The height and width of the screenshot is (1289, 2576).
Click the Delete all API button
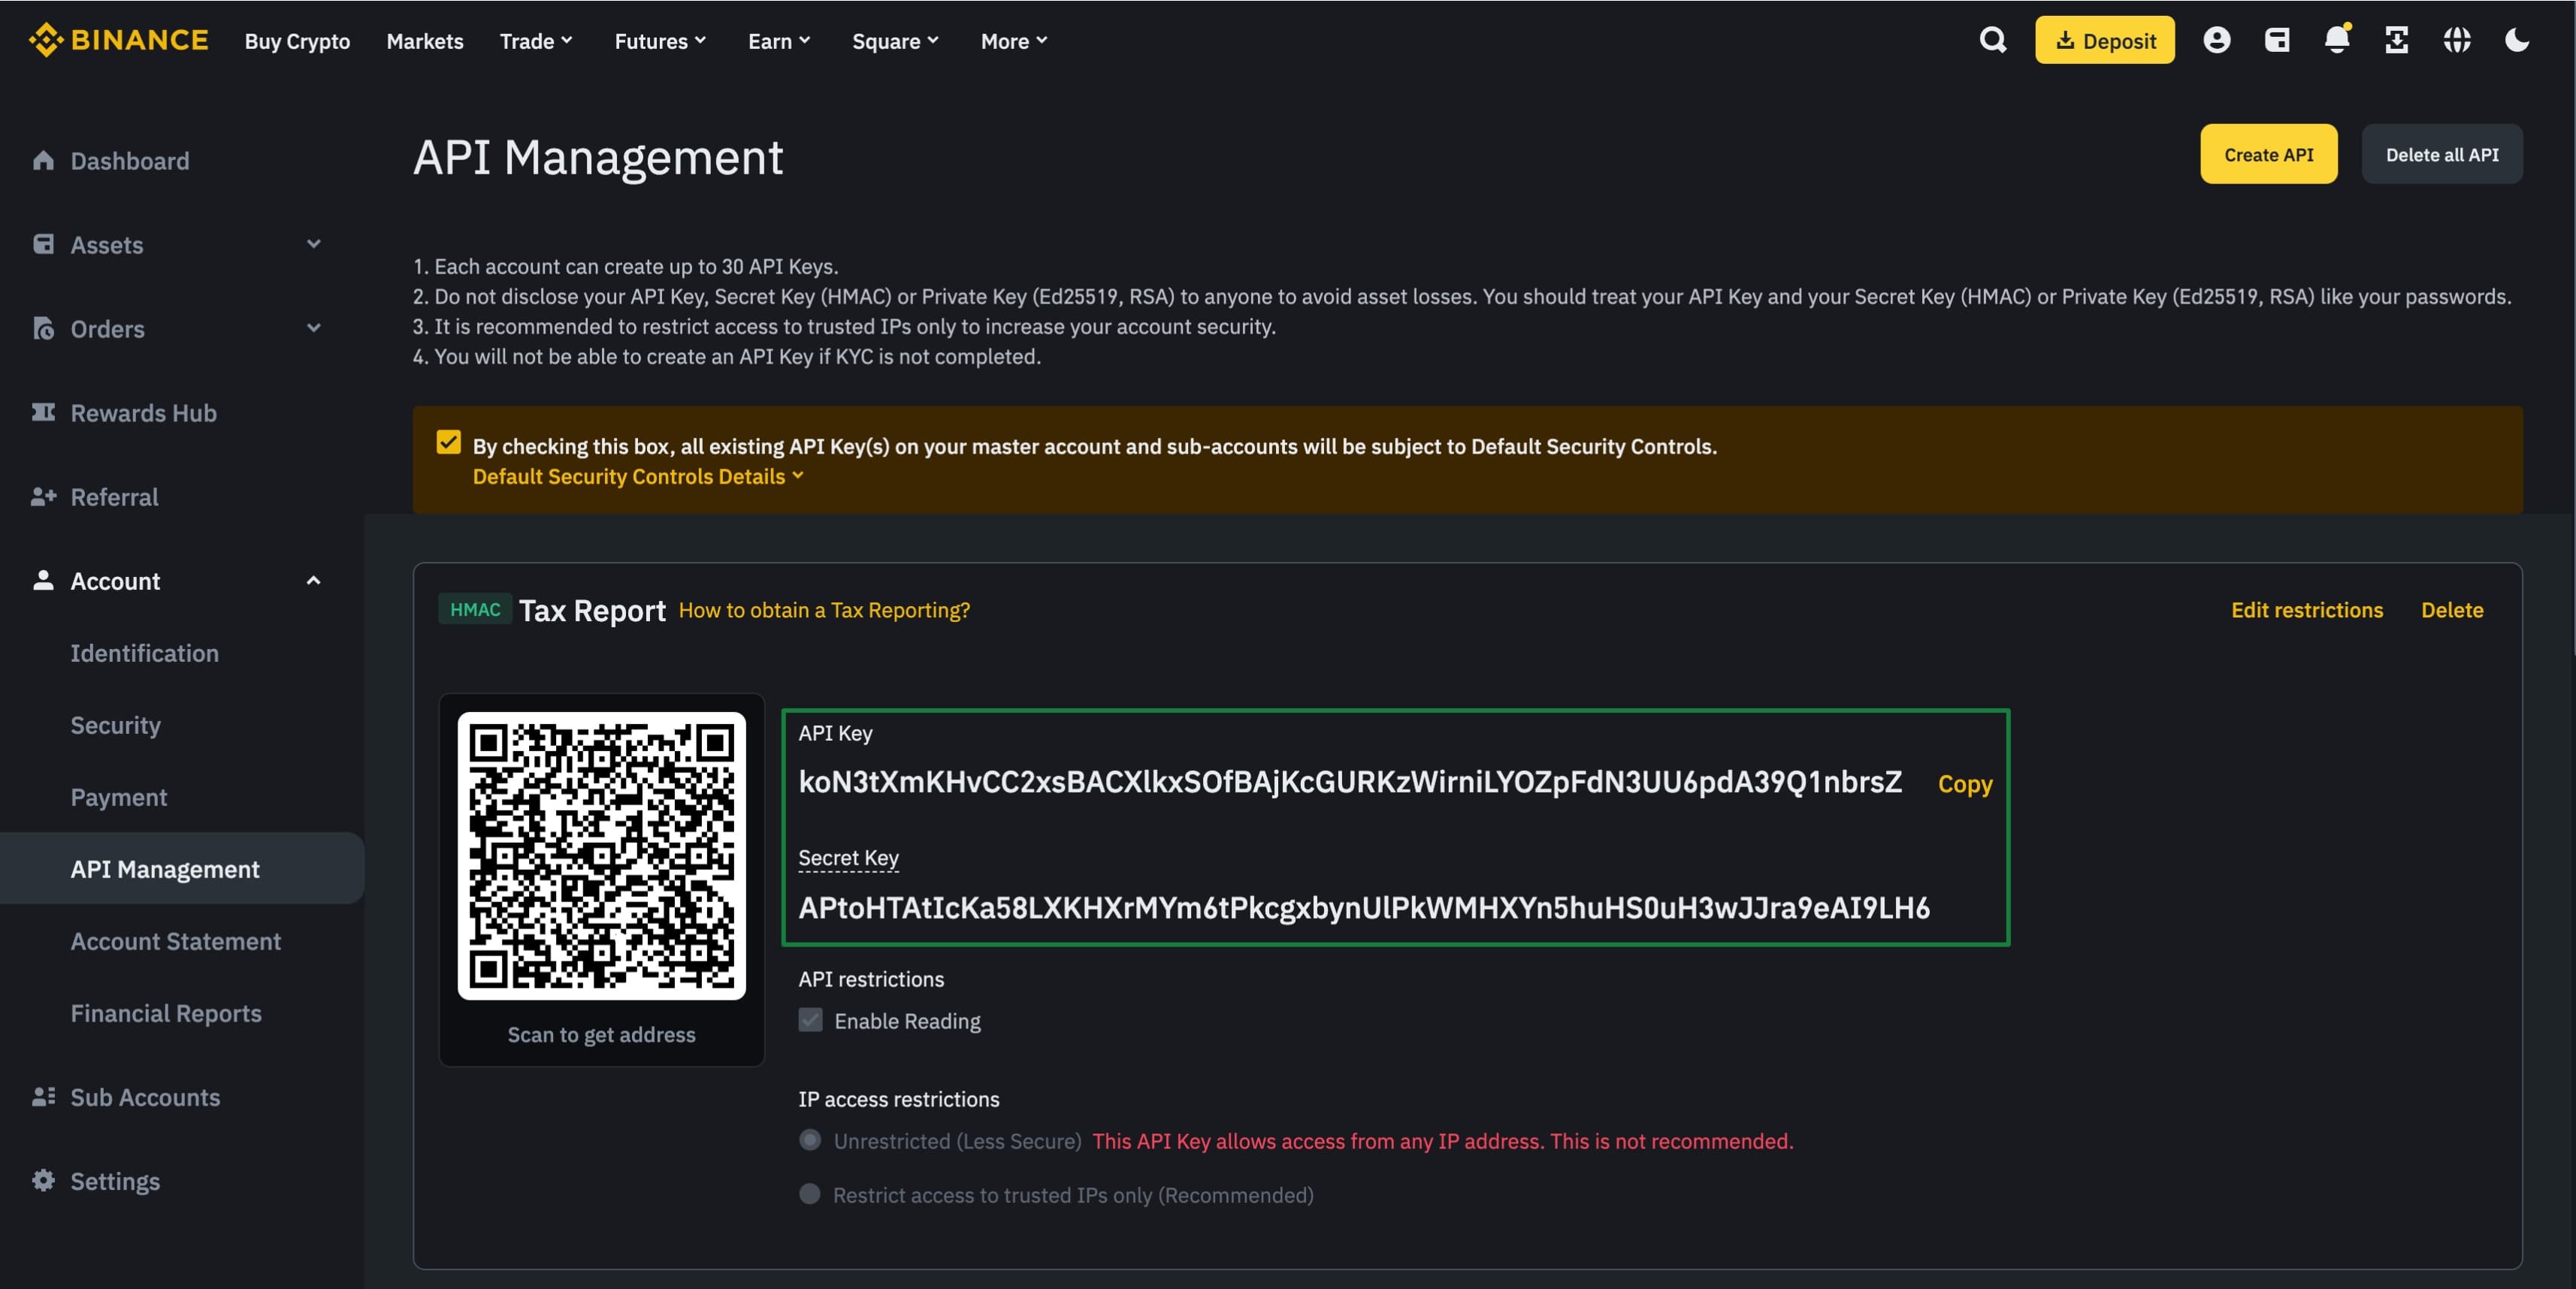click(x=2441, y=154)
